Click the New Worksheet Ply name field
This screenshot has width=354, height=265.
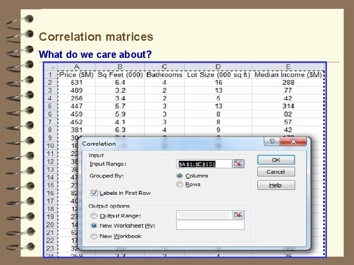210,225
